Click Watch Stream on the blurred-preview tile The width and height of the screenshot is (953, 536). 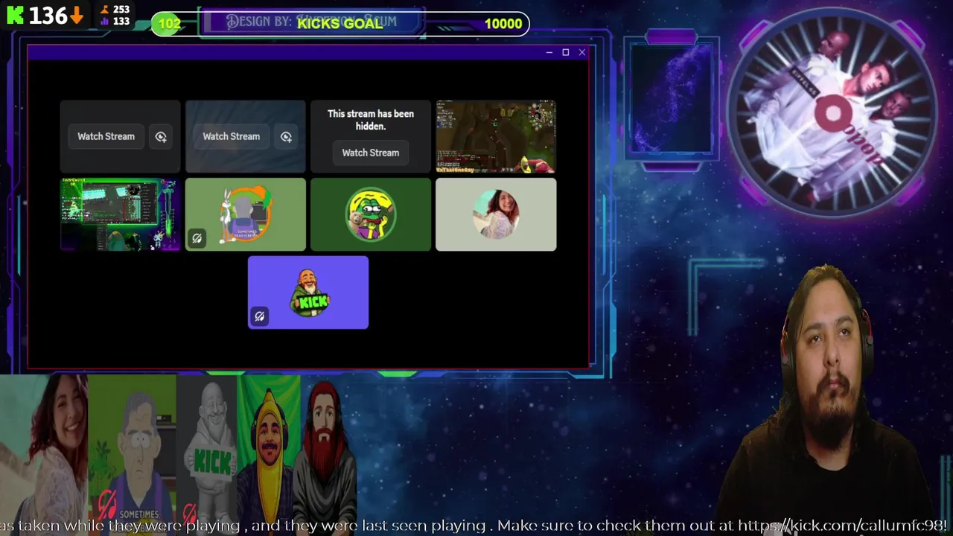(x=232, y=136)
